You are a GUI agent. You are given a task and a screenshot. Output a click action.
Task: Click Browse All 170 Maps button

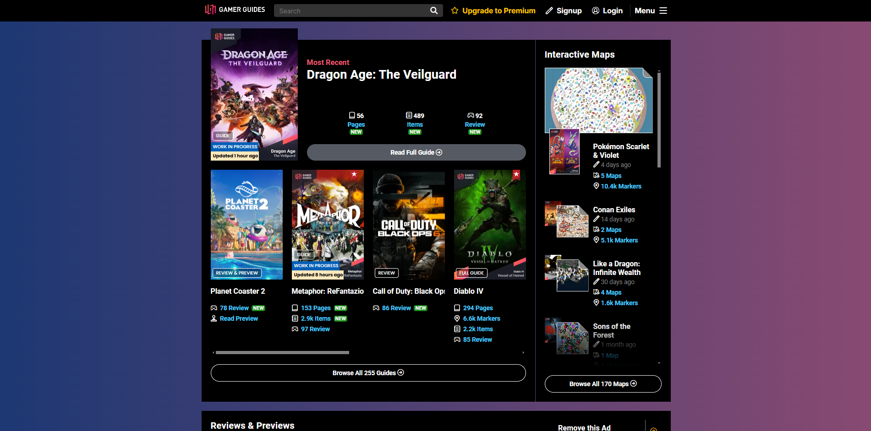click(x=603, y=384)
